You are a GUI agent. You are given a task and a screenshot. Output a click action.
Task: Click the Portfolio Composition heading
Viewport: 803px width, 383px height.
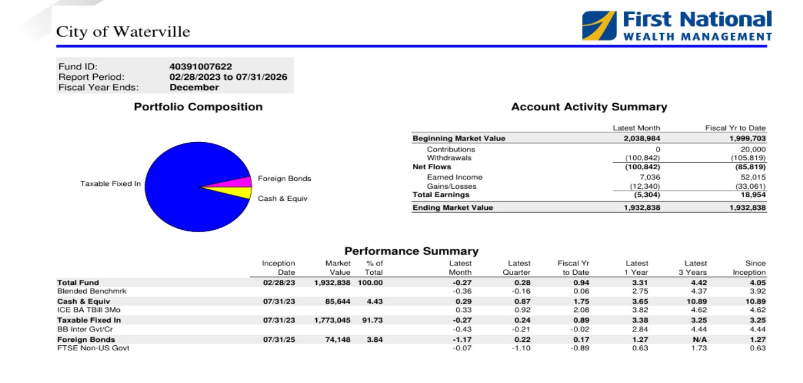click(x=198, y=107)
